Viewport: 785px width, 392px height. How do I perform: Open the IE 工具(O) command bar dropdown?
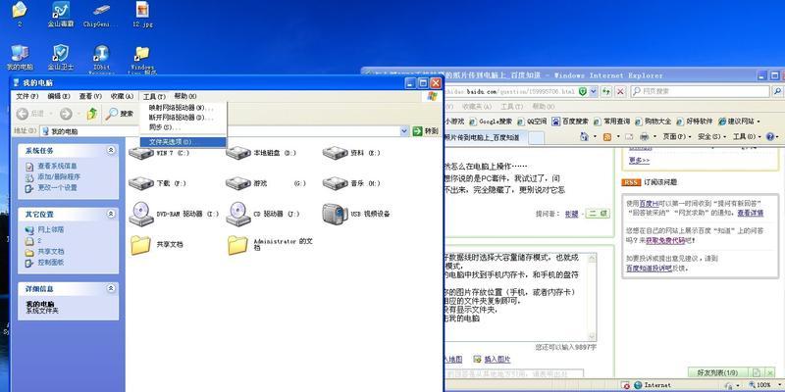[x=747, y=136]
